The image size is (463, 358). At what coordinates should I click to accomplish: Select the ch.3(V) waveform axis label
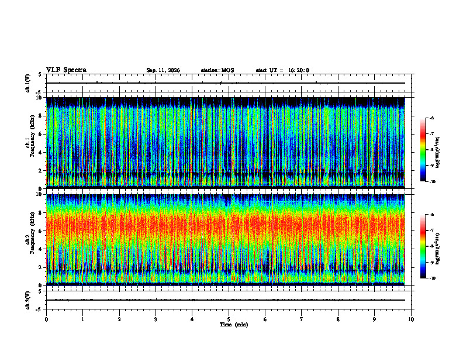(28, 300)
